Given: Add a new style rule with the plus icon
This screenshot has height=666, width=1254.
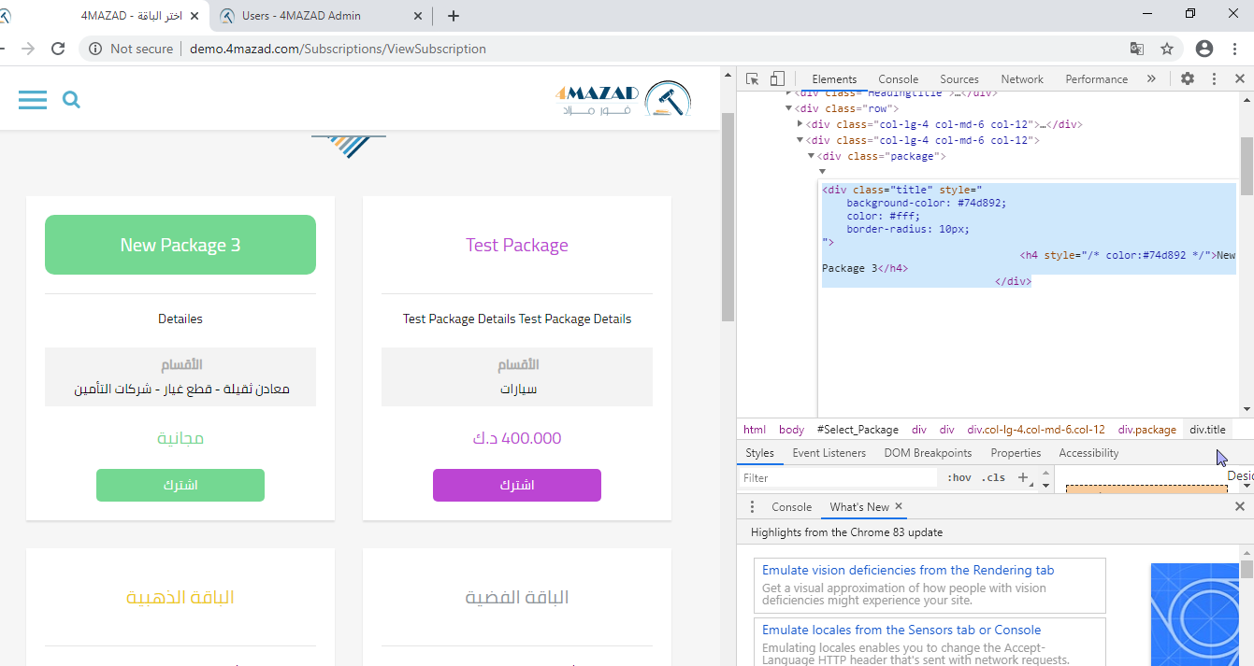Looking at the screenshot, I should 1022,477.
